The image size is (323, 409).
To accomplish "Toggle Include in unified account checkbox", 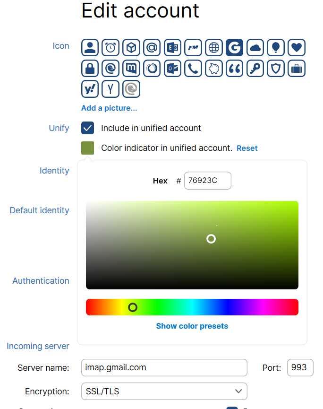I will click(87, 128).
